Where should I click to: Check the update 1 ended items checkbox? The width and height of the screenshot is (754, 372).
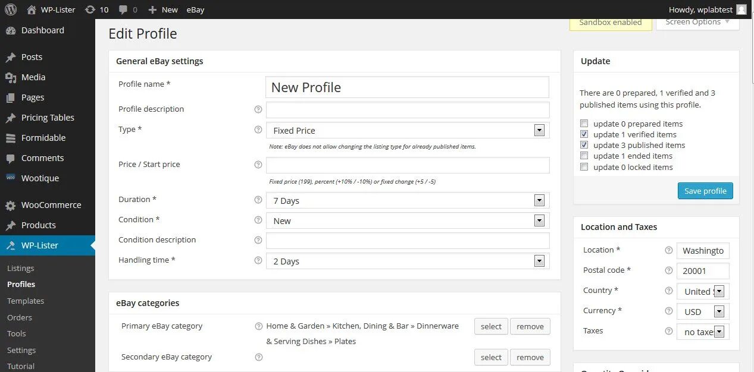click(x=584, y=156)
